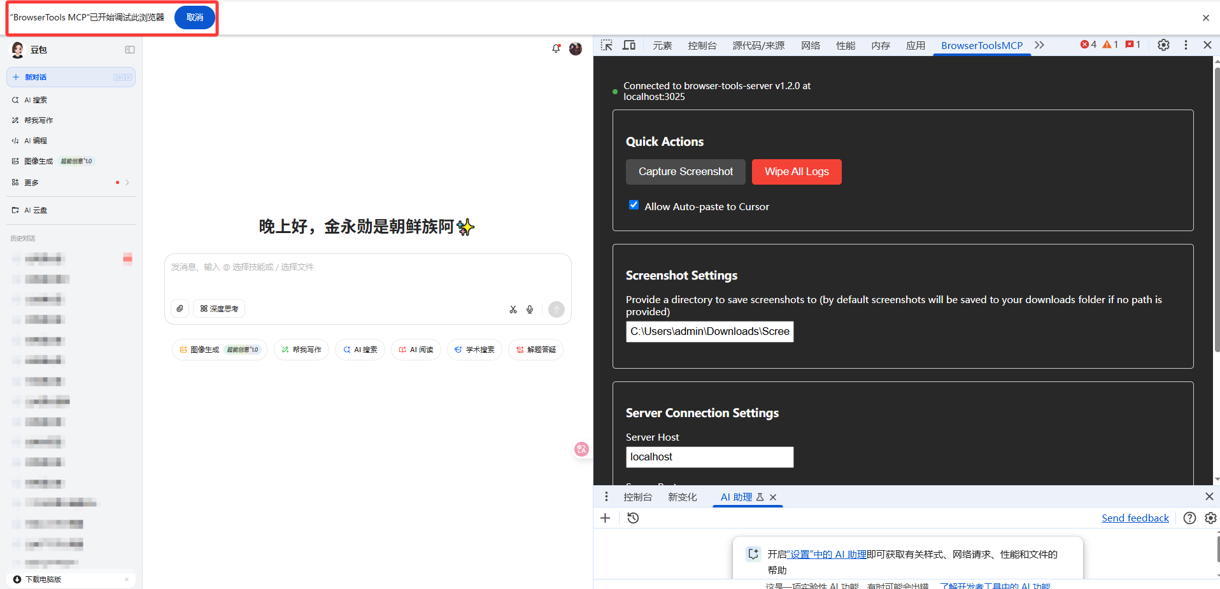Click the Wipe All Logs button
The height and width of the screenshot is (589, 1220).
pyautogui.click(x=797, y=172)
